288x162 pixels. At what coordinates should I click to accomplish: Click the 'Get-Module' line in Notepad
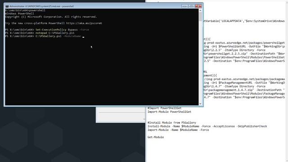click(156, 137)
